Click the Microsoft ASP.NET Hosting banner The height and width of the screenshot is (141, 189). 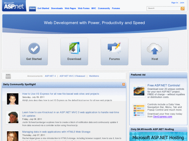[158, 137]
